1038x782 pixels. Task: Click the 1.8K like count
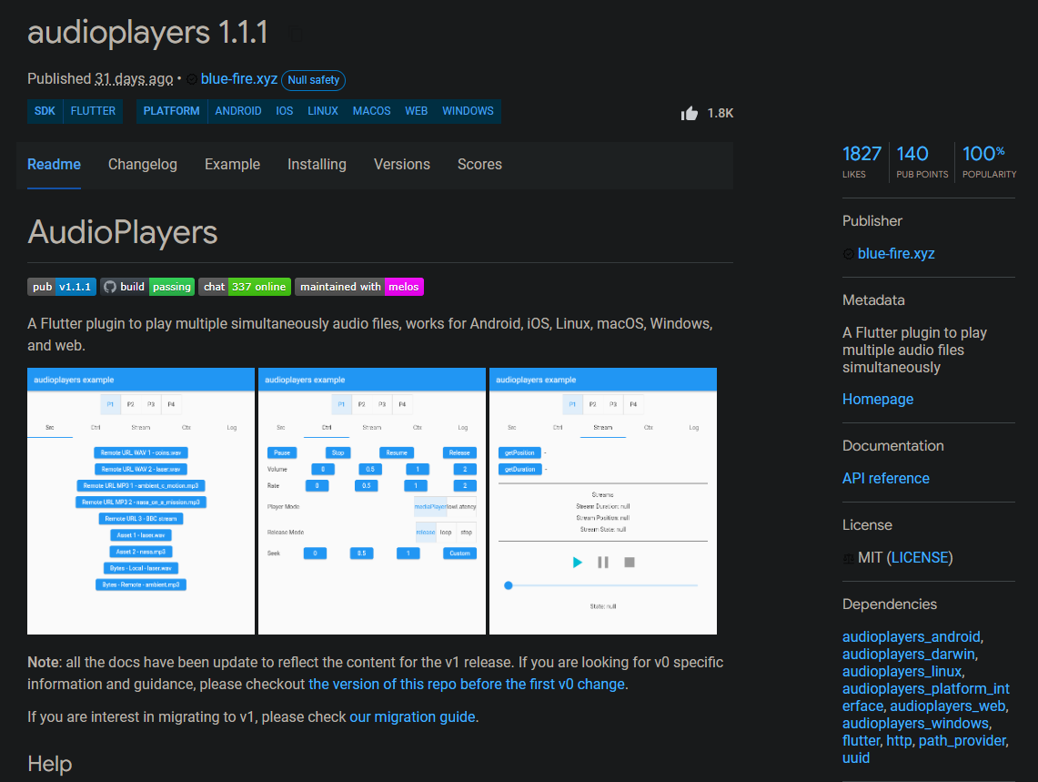(x=721, y=113)
